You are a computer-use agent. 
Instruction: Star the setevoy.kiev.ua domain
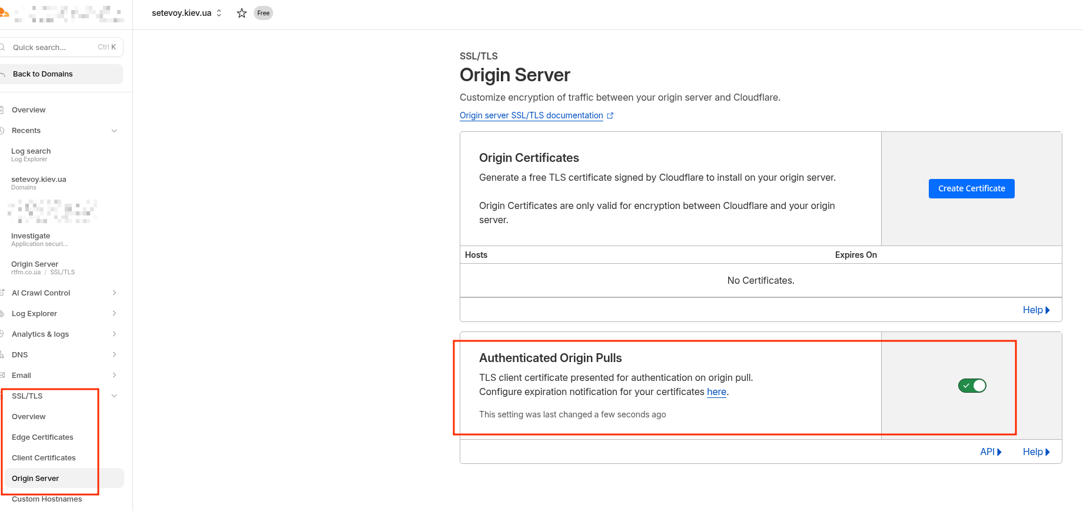[241, 13]
